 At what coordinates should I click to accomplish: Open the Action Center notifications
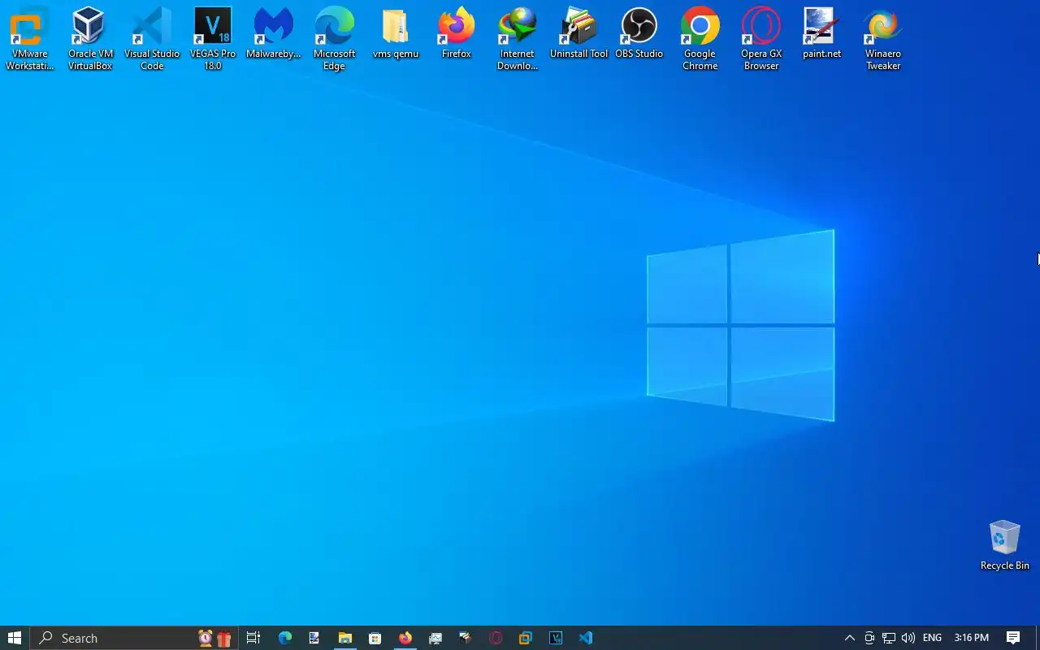click(1013, 638)
